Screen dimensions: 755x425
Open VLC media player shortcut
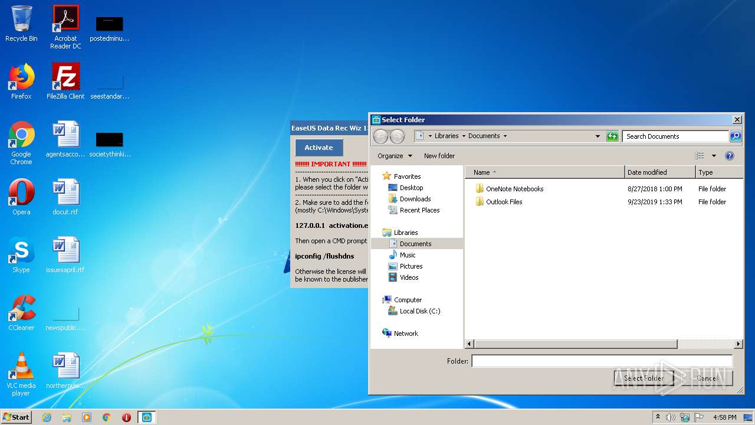21,374
